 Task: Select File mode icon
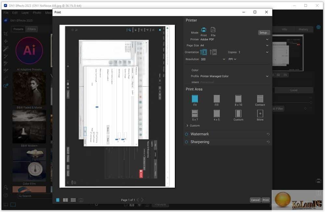[x=213, y=30]
